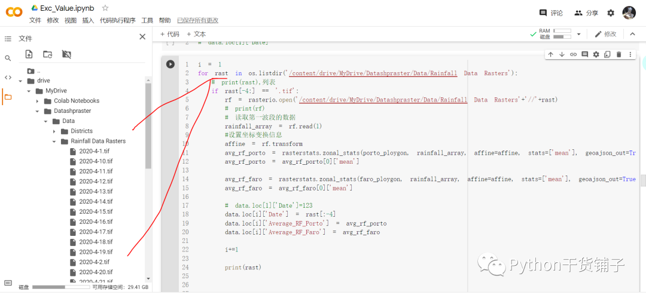Close the 文件 panel
The width and height of the screenshot is (646, 295).
click(x=142, y=37)
